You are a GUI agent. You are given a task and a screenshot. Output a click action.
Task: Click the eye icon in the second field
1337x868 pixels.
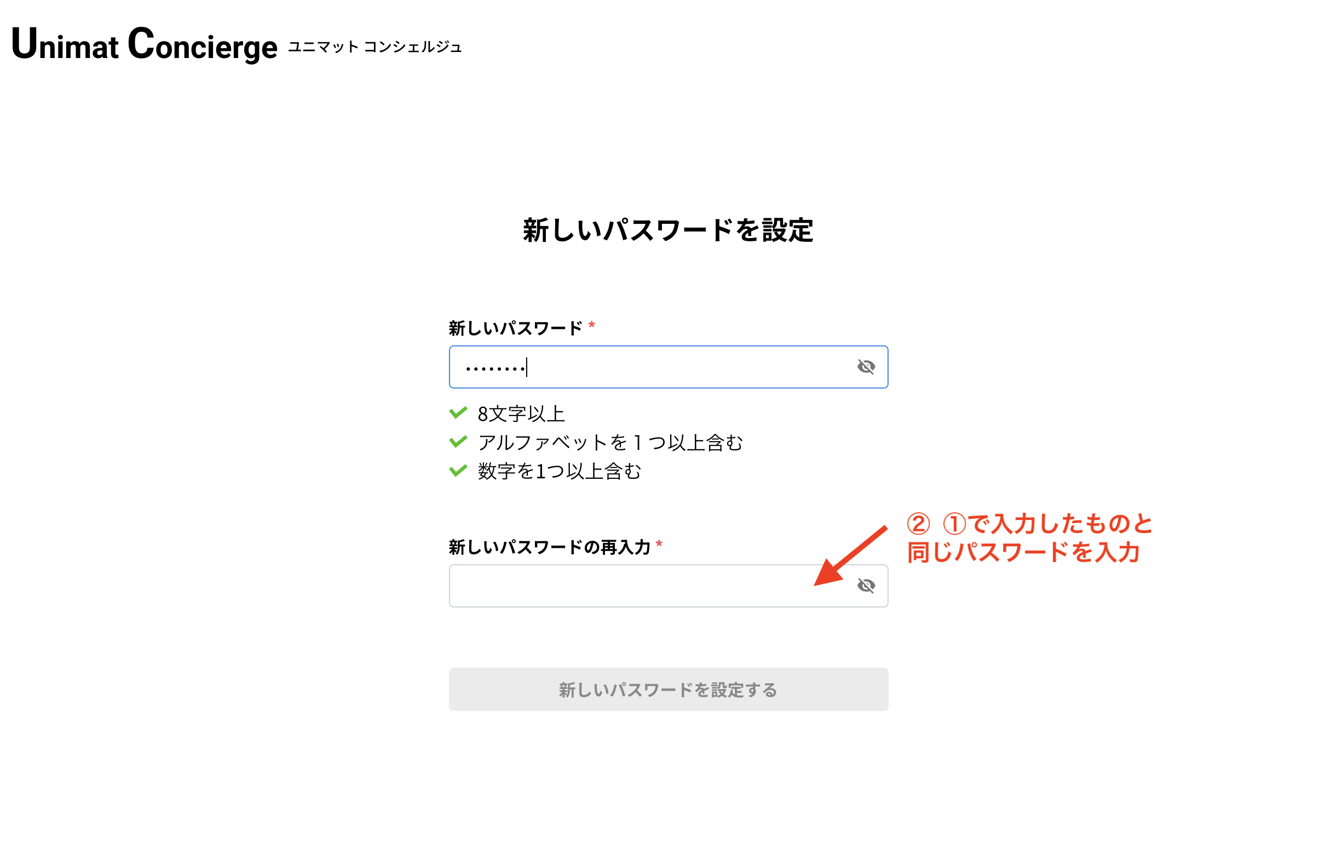866,586
